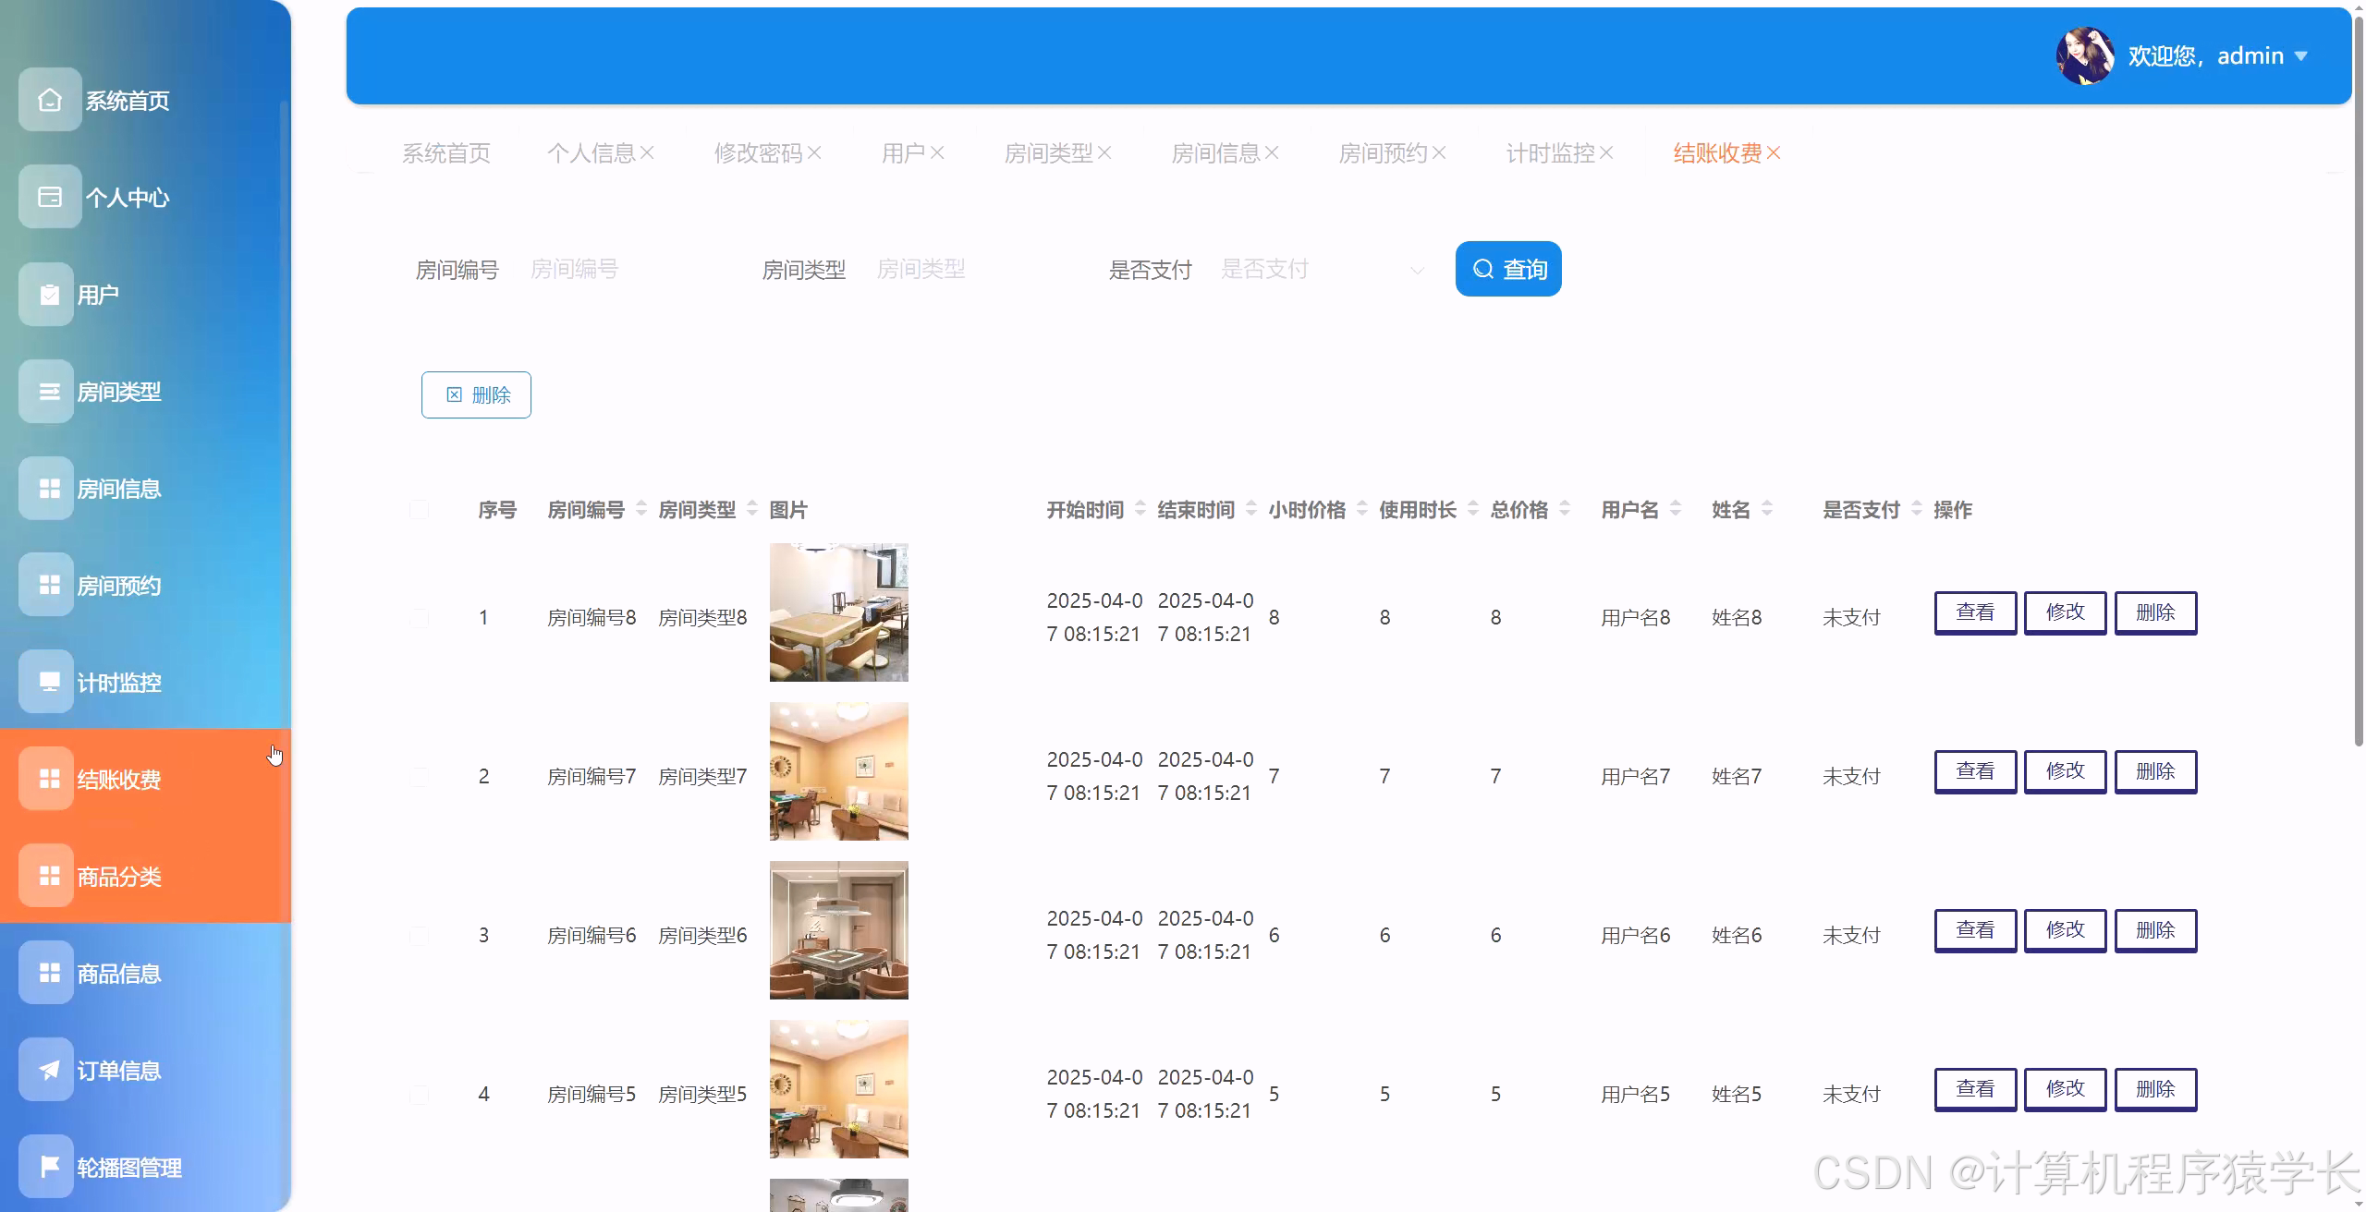Check the select-all checkbox in table header
The image size is (2366, 1212).
[421, 509]
